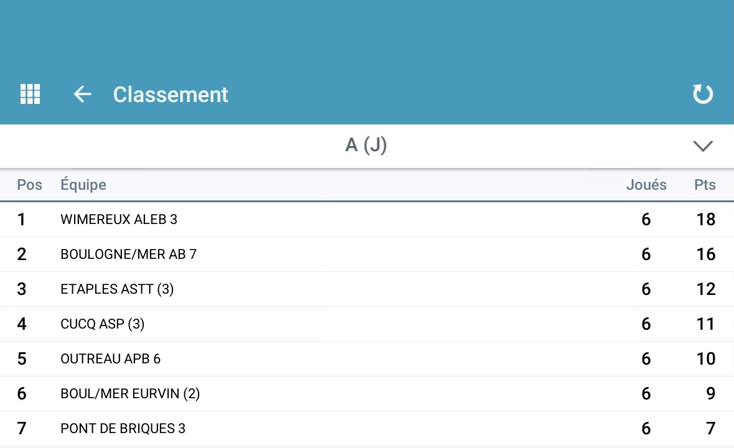Select the Pts column header
Image resolution: width=734 pixels, height=448 pixels.
(705, 185)
